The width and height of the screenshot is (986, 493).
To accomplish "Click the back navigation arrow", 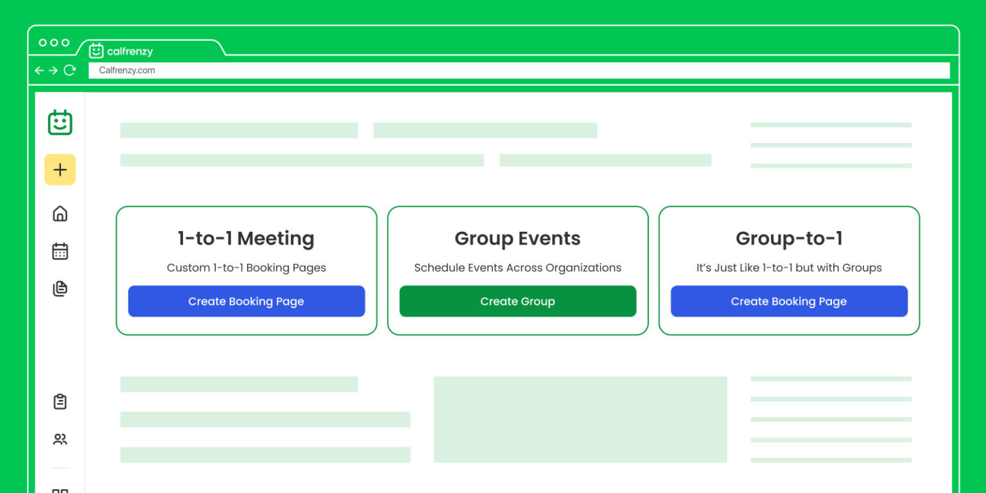I will [39, 71].
